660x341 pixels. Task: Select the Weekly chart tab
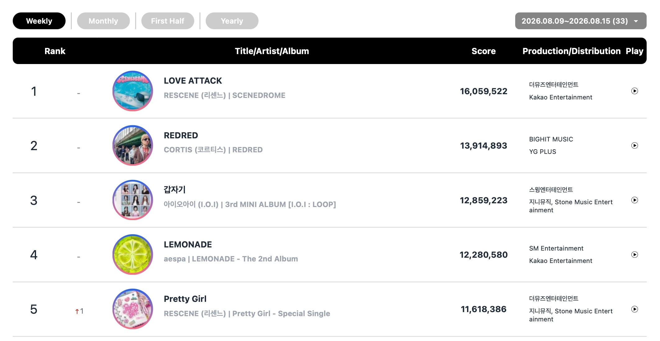click(39, 21)
